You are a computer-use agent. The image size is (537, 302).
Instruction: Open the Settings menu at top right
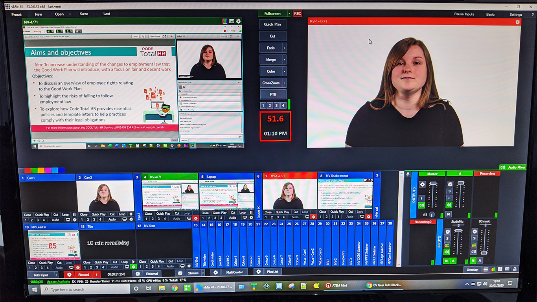pos(515,15)
